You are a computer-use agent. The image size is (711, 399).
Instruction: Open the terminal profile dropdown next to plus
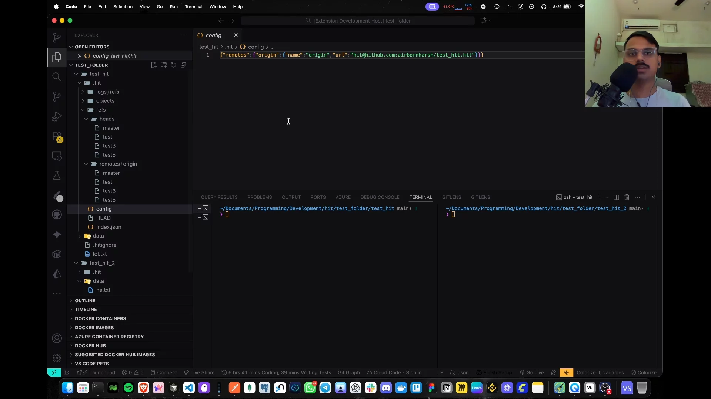[607, 197]
